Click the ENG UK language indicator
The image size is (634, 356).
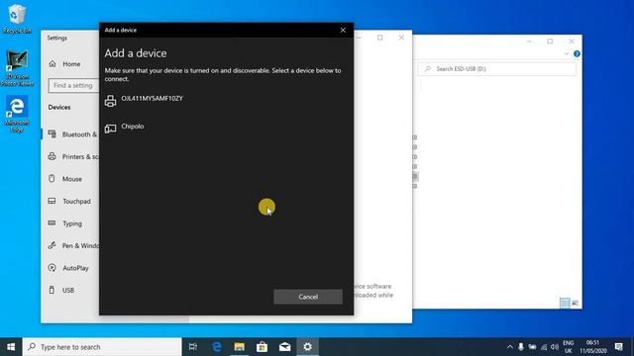coord(568,347)
